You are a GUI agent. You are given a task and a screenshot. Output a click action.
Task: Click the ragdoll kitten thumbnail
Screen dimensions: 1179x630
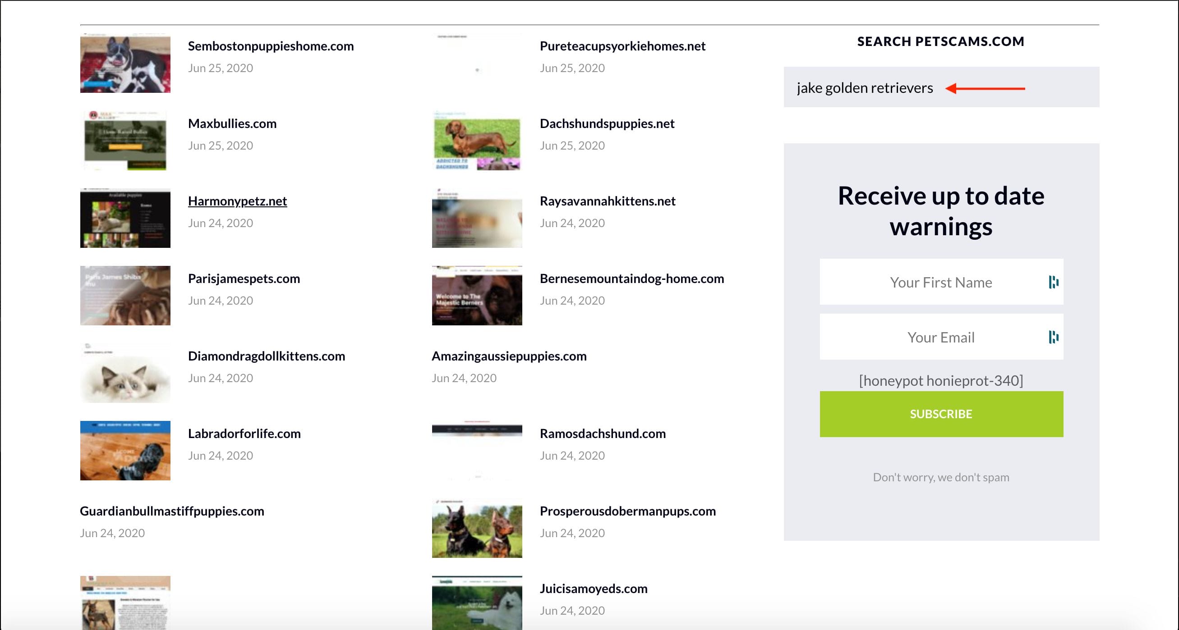coord(125,373)
